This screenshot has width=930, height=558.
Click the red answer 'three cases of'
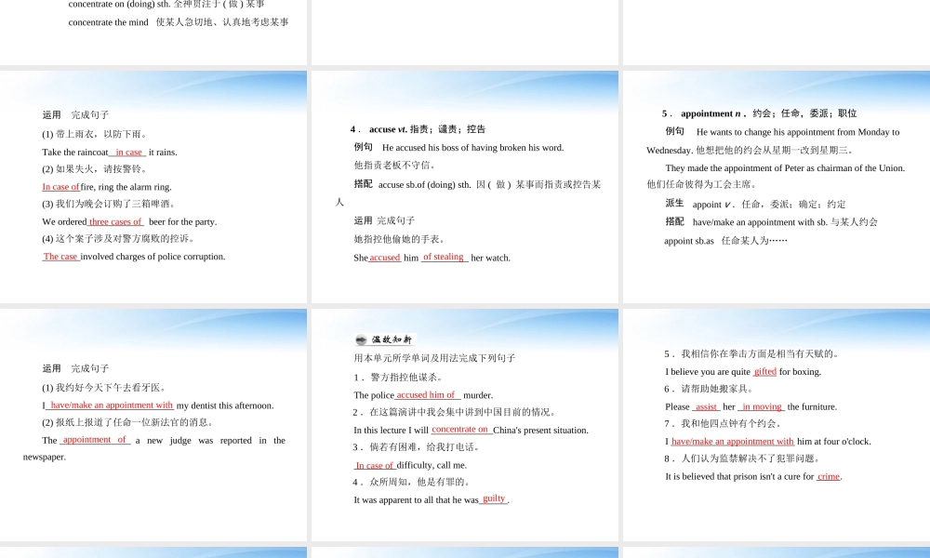point(115,221)
